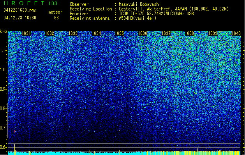This screenshot has height=155, width=245.
Task: Click the Observer field label
Action: [x=79, y=4]
